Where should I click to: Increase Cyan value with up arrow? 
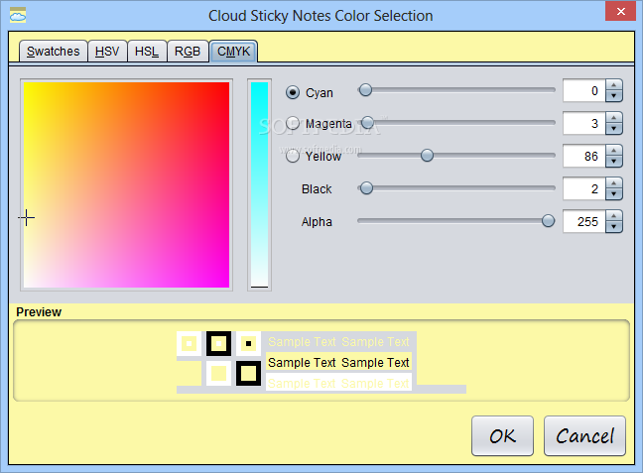[614, 85]
